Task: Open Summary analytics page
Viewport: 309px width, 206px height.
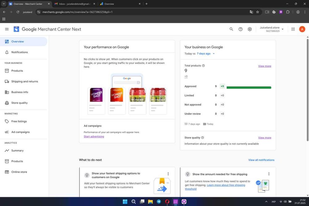Action: pos(23,151)
